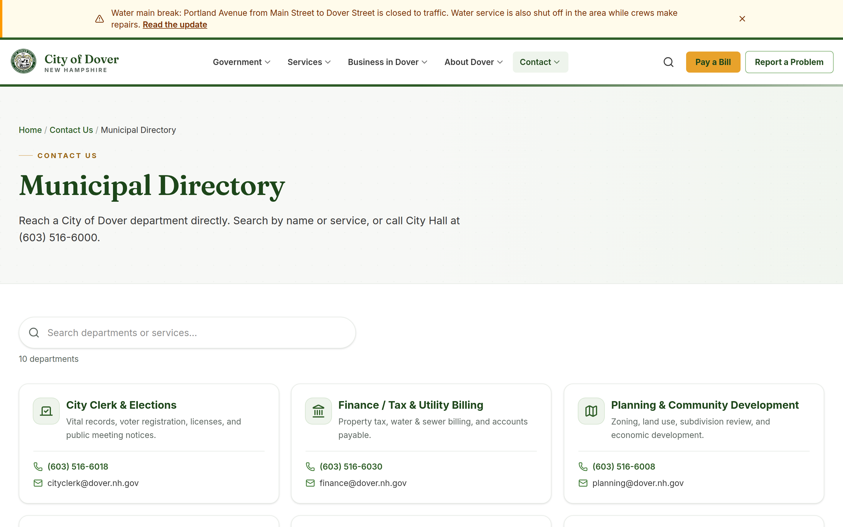Expand the Government menu
843x527 pixels.
point(241,62)
